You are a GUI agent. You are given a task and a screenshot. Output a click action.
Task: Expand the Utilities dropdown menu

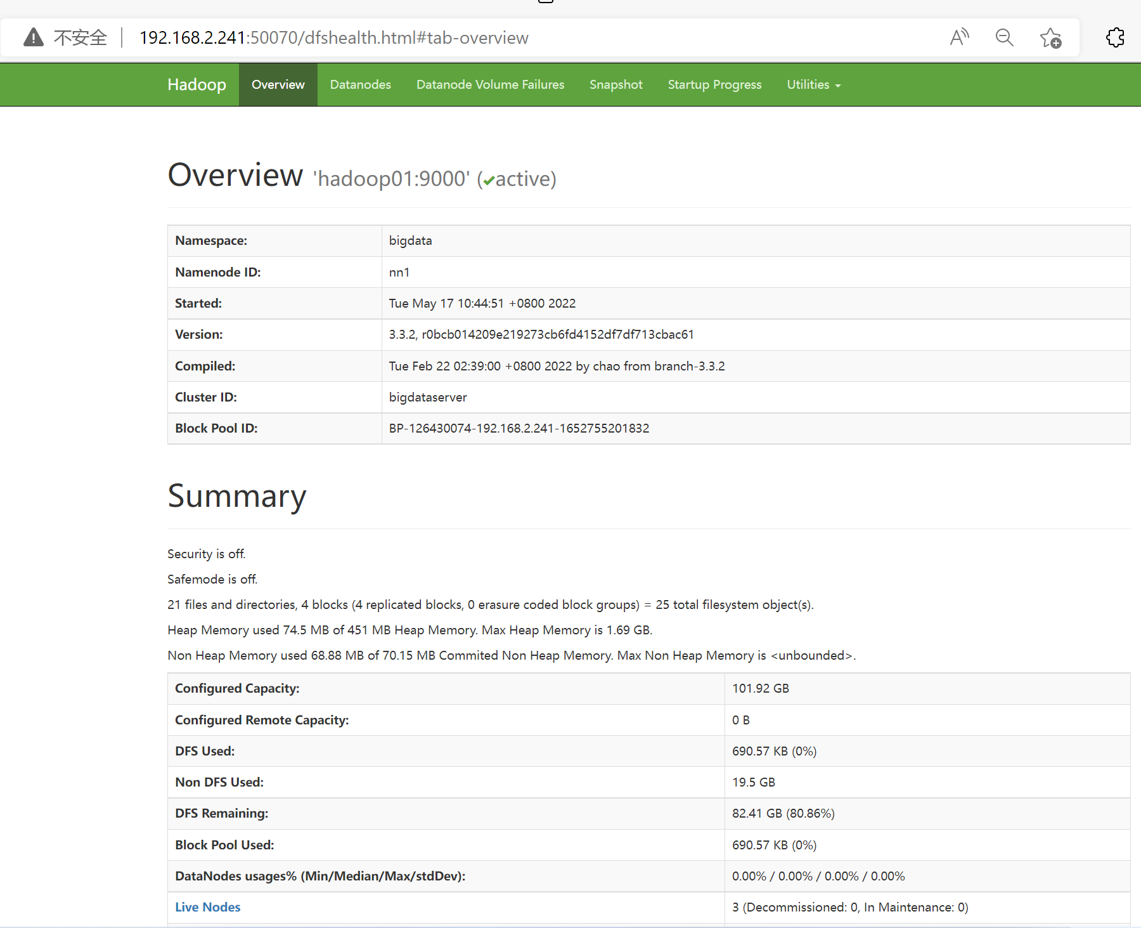pos(813,85)
